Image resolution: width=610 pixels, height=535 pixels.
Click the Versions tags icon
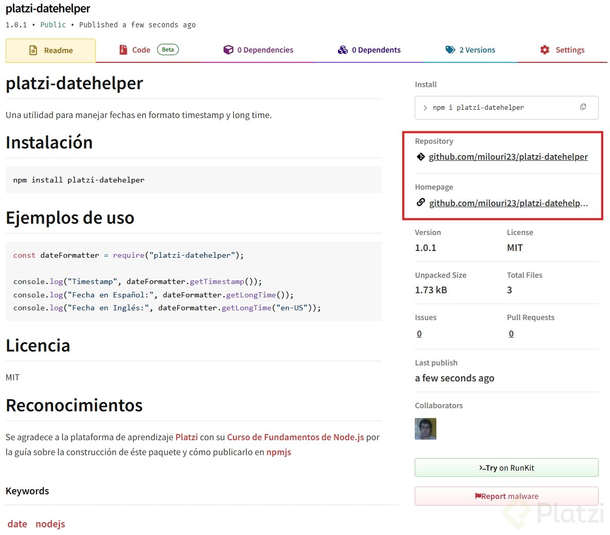click(450, 50)
